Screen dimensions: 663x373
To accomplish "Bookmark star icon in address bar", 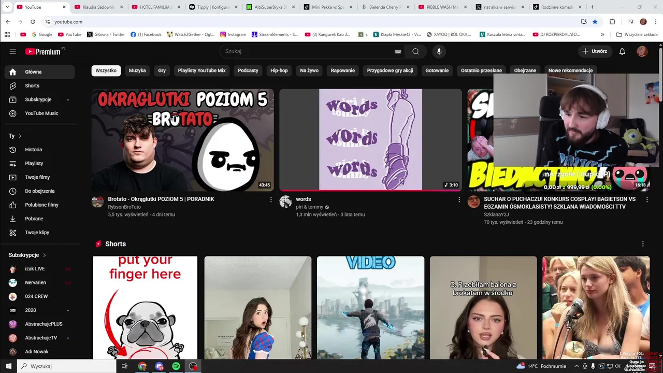I will coord(595,22).
